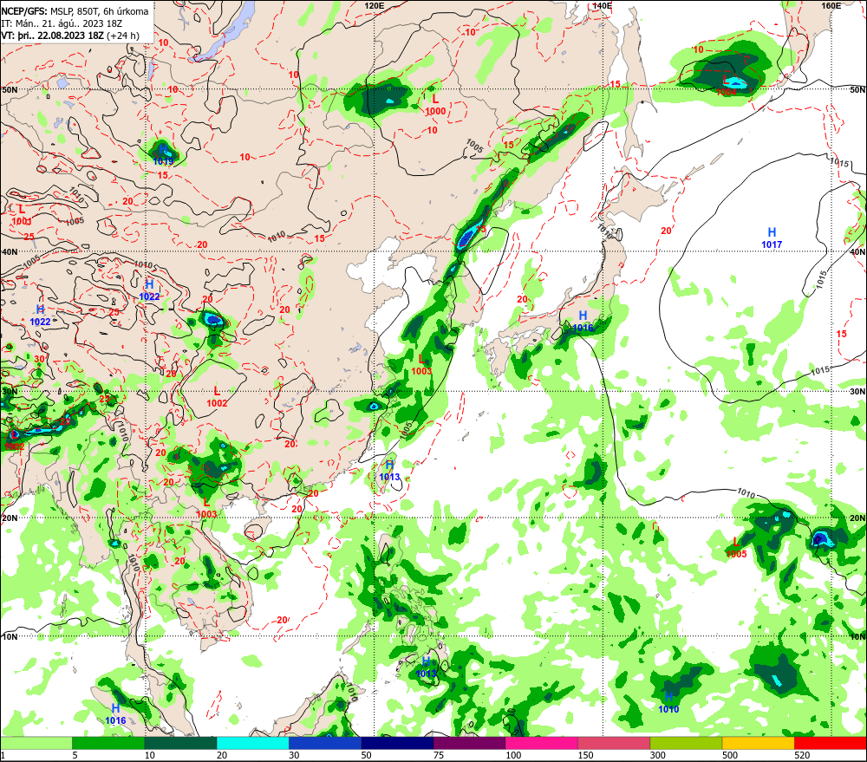The width and height of the screenshot is (867, 762).
Task: Click the red 520 mm legend swatch
Action: click(831, 743)
